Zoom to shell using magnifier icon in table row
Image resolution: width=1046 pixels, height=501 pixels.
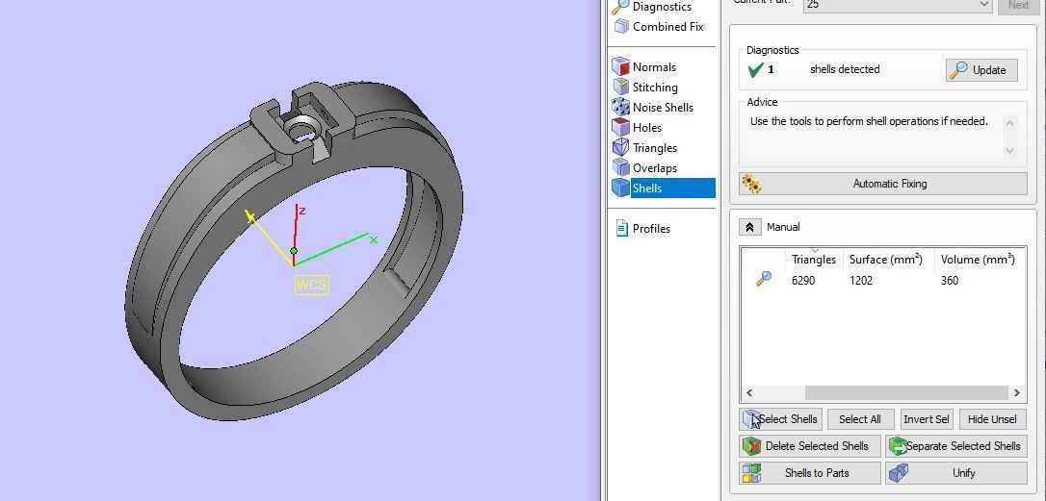click(764, 279)
